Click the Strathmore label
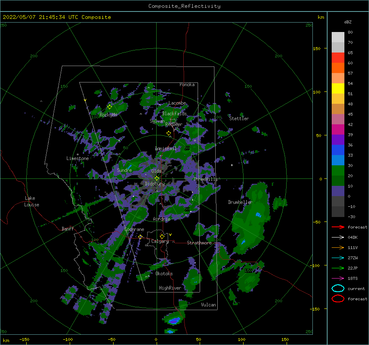 point(199,243)
